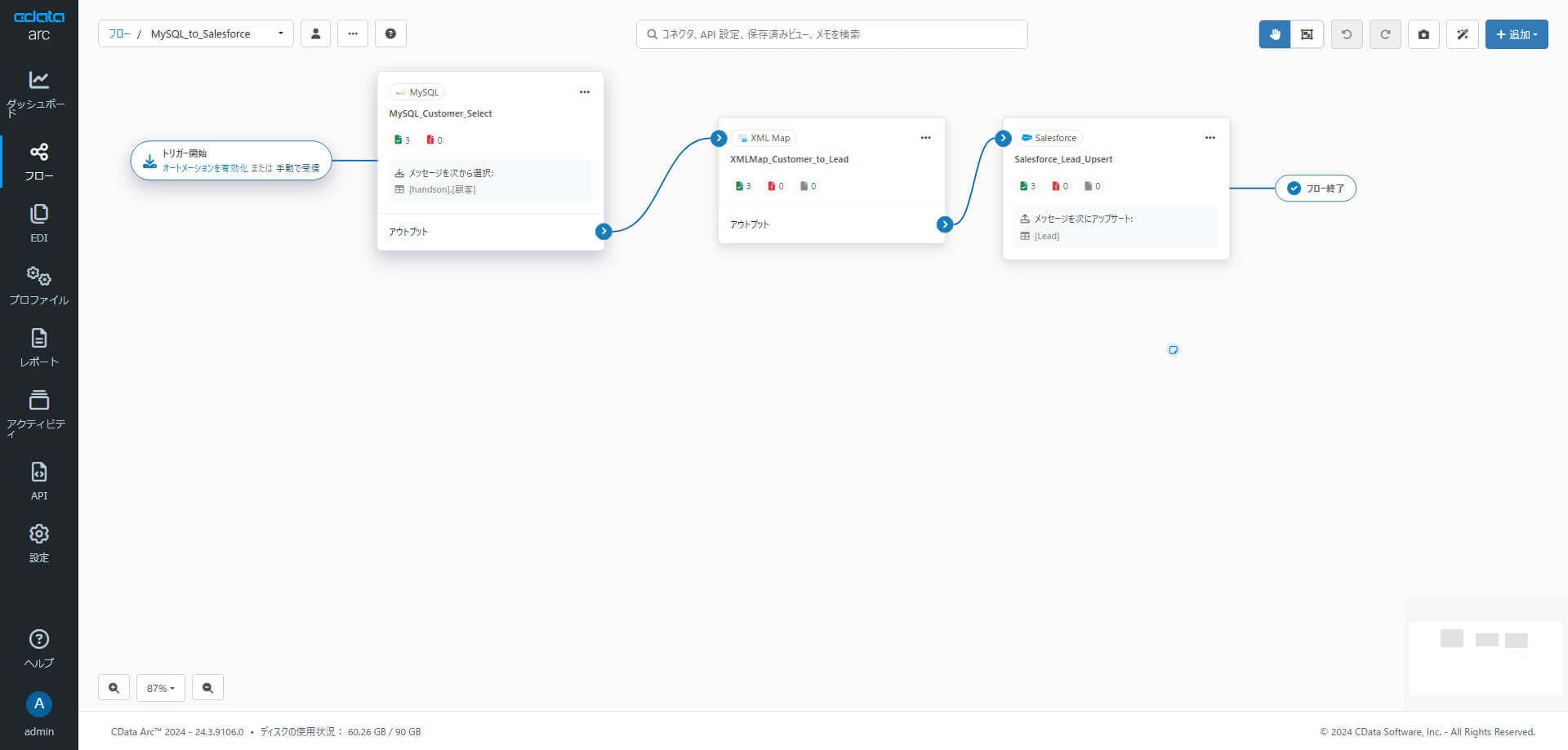The width and height of the screenshot is (1568, 750).
Task: Switch to the box selection tool
Action: tap(1307, 34)
